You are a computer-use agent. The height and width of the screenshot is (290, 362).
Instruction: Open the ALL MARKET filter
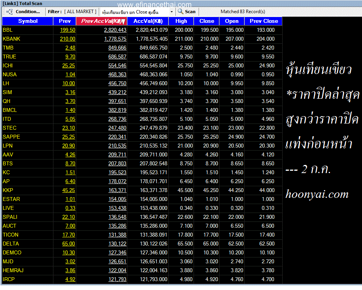(80, 12)
